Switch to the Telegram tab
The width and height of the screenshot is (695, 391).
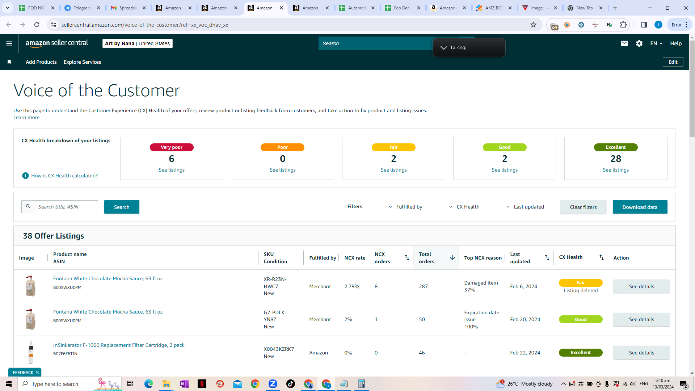point(83,8)
